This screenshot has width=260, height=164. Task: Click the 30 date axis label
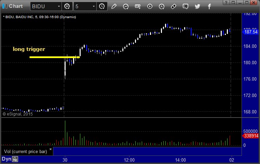coord(65,160)
